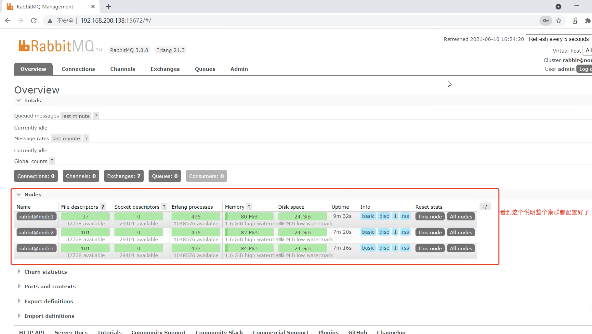Click Connections: 0 count button
592x334 pixels.
click(36, 176)
